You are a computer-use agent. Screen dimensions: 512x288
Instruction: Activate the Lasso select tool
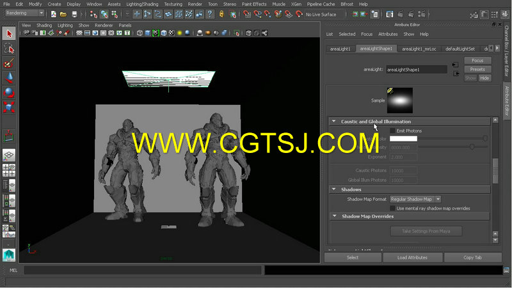(x=9, y=49)
